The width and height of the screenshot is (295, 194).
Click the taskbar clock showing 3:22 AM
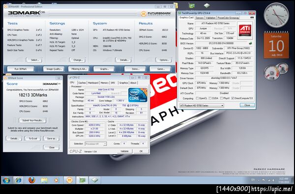pos(284,180)
